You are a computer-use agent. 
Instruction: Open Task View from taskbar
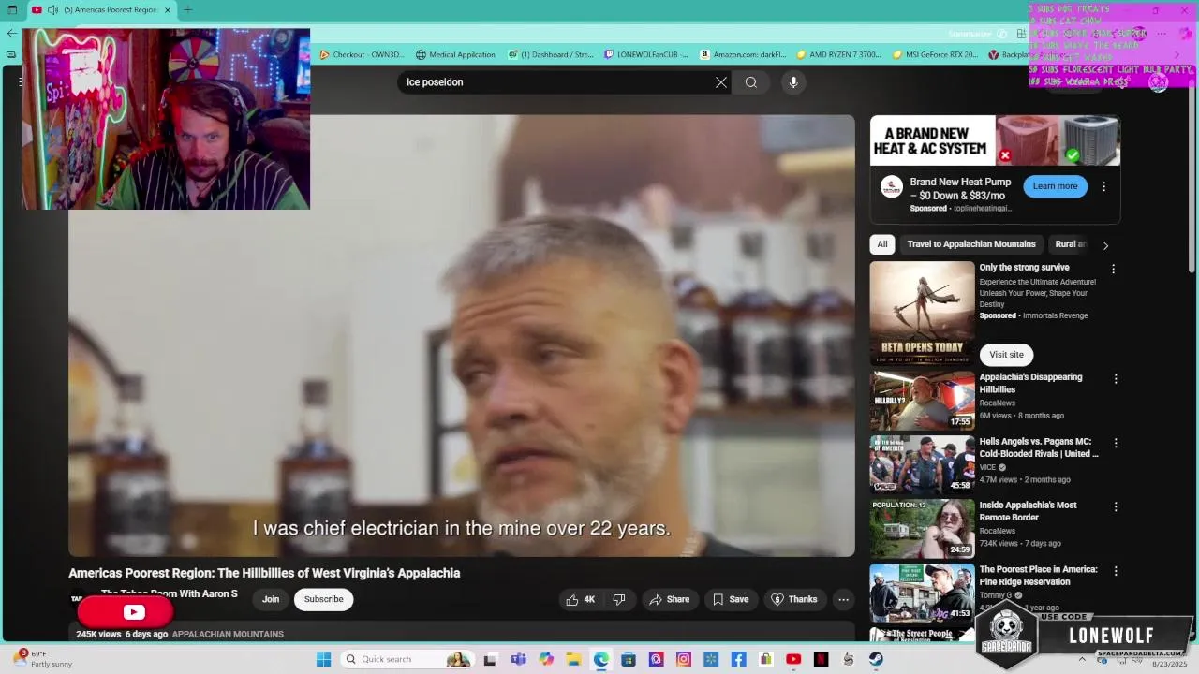coord(490,659)
